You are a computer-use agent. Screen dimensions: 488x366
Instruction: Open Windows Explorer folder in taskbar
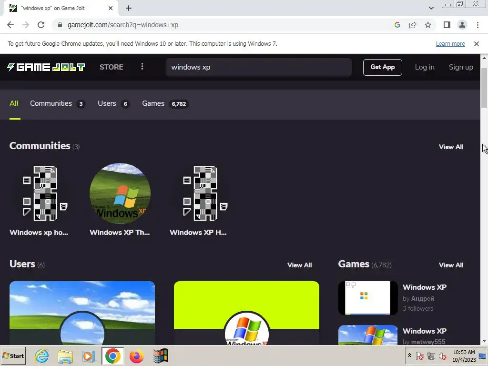[x=65, y=356]
